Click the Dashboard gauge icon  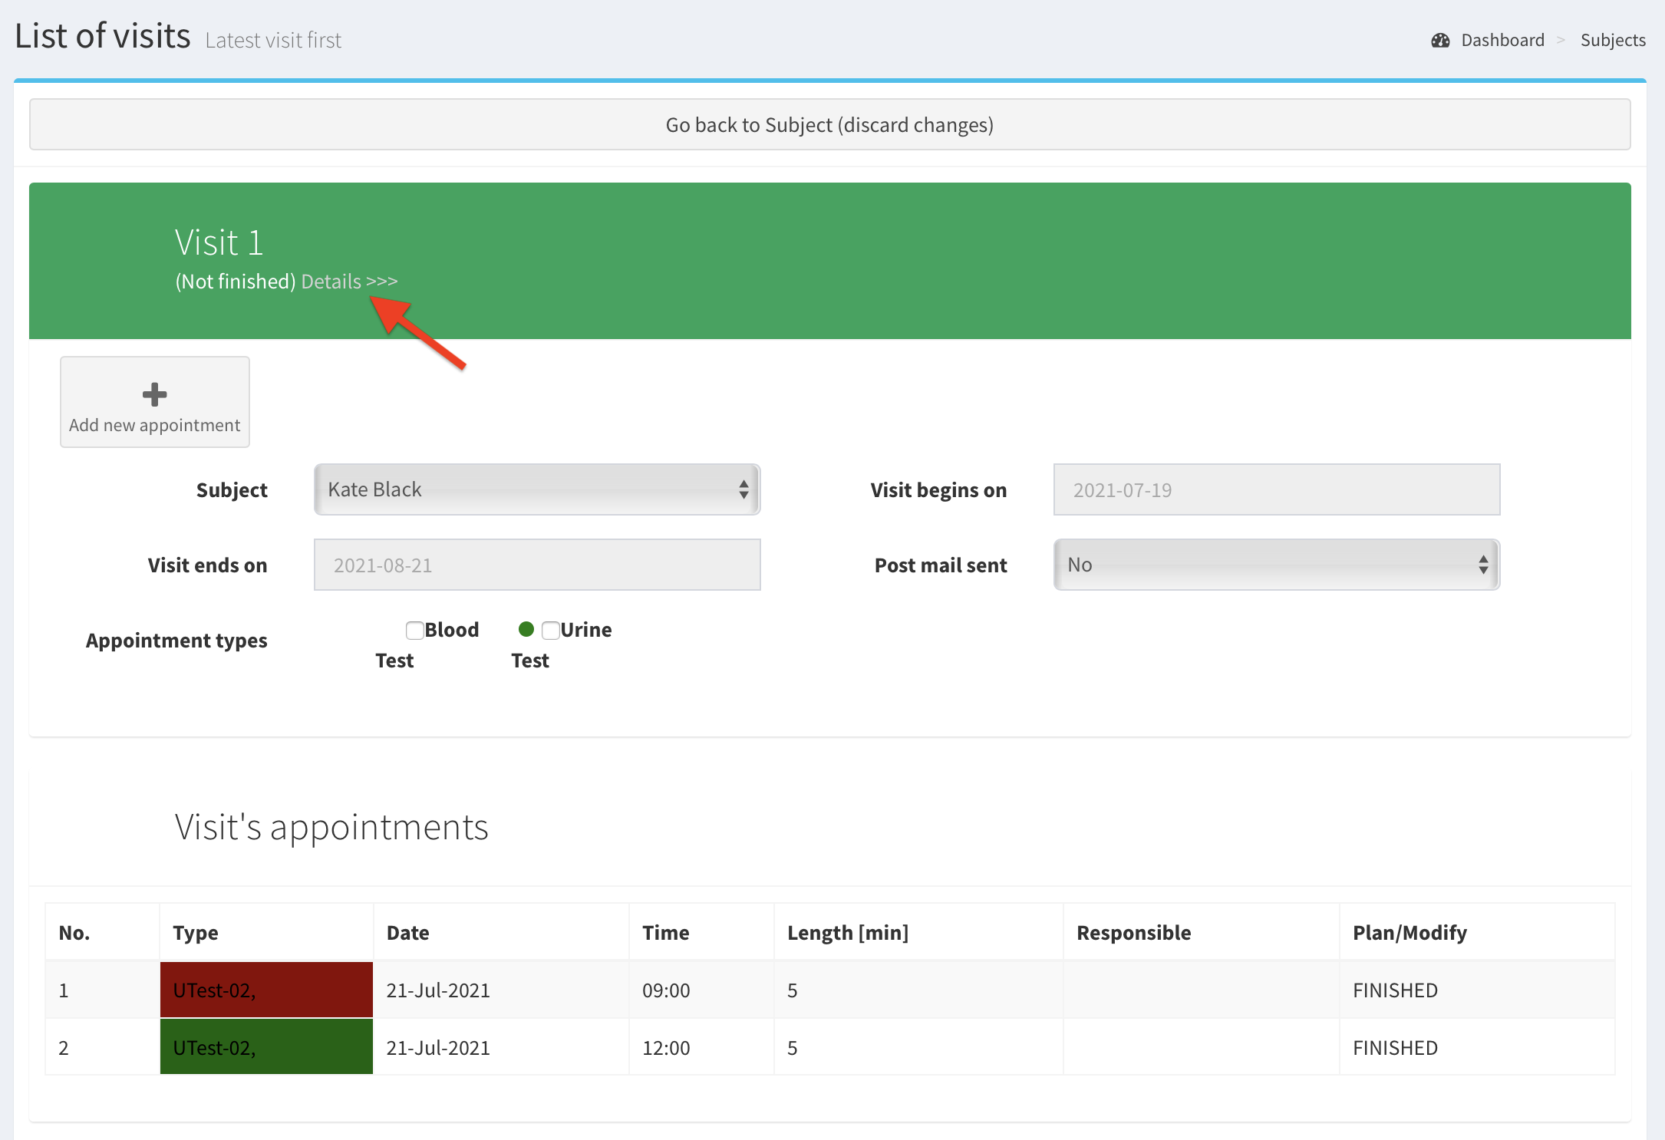point(1440,41)
